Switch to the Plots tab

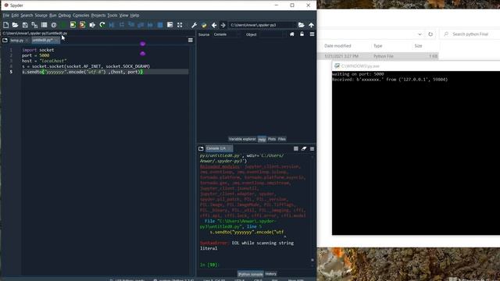coord(272,139)
